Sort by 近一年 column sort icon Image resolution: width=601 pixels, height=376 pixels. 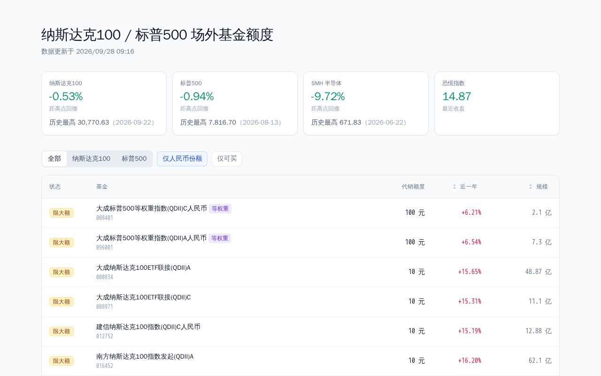coord(455,187)
